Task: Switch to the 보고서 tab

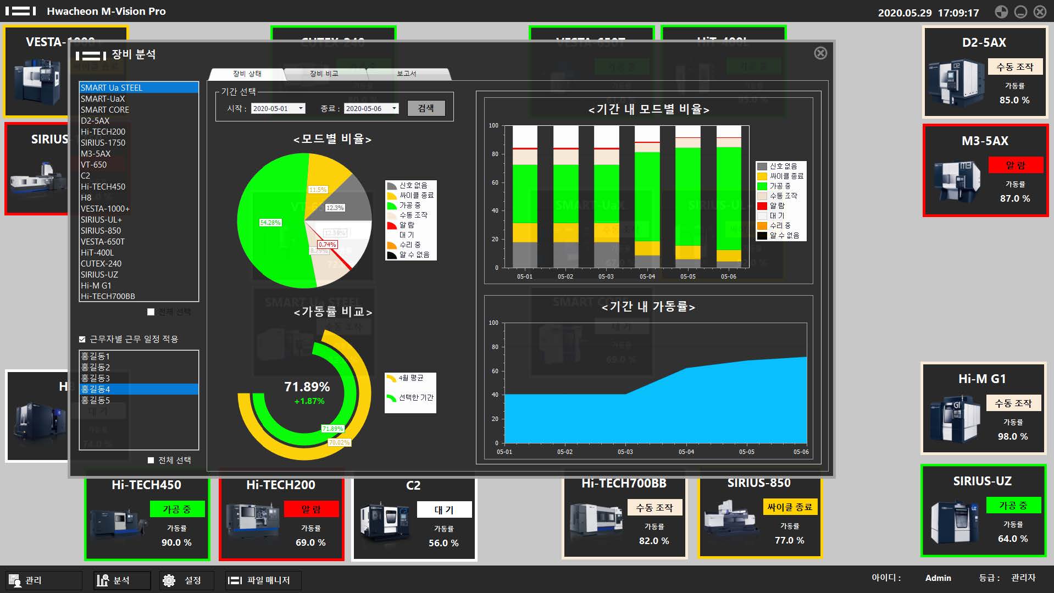Action: (407, 74)
